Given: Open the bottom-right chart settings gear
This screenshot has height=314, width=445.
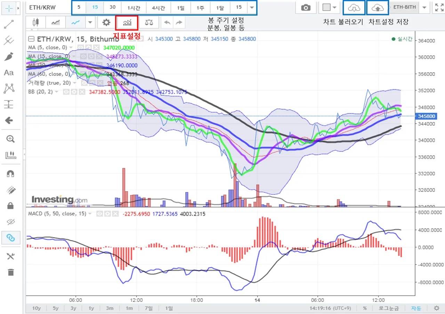Looking at the screenshot, I should [x=436, y=308].
